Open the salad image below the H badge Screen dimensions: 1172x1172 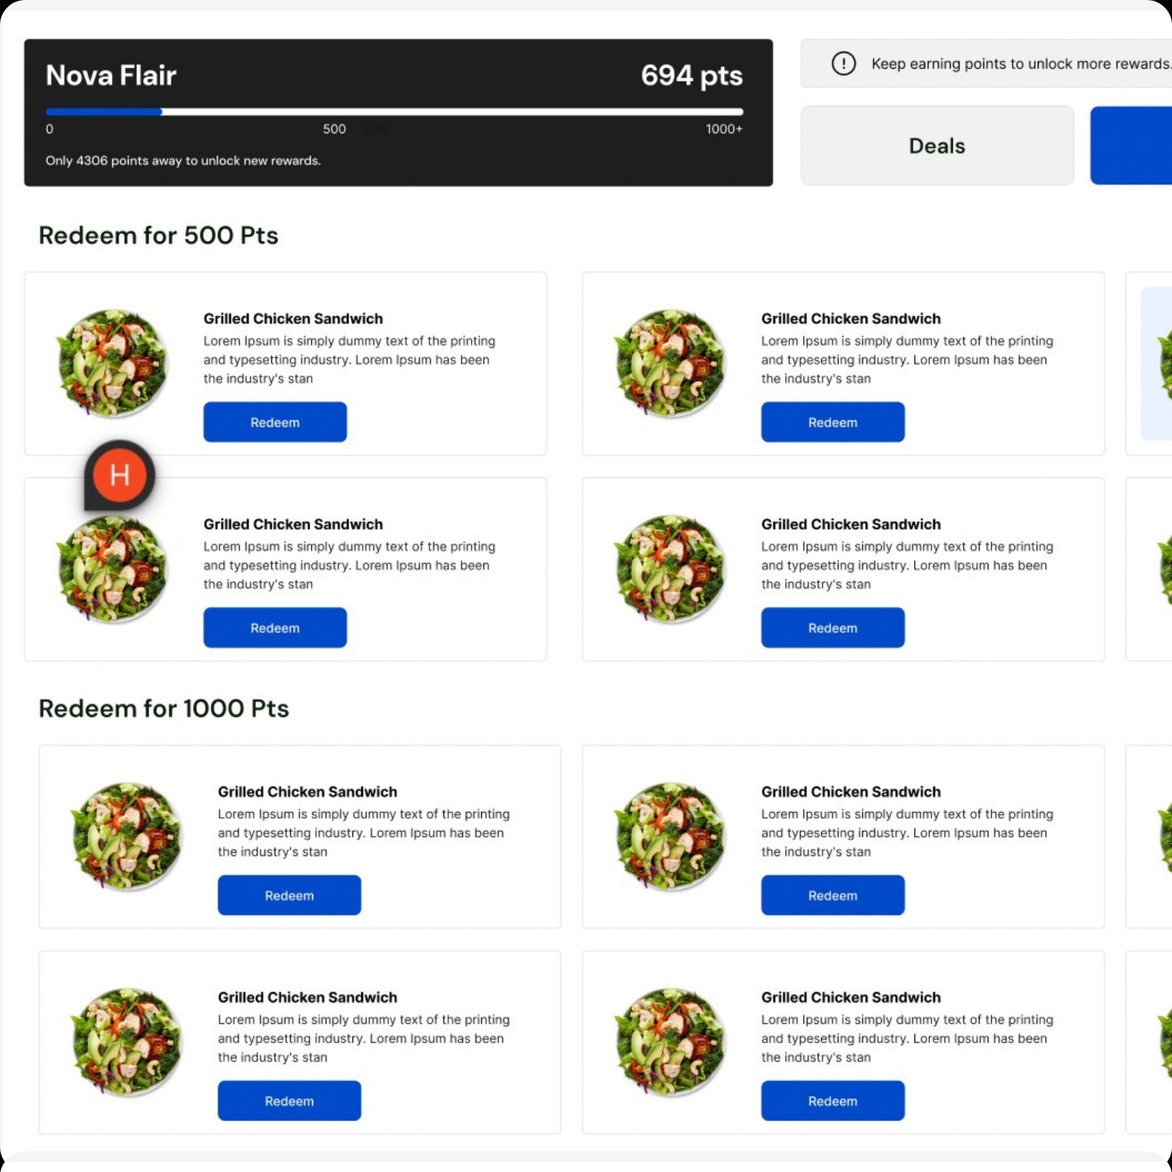(x=112, y=569)
